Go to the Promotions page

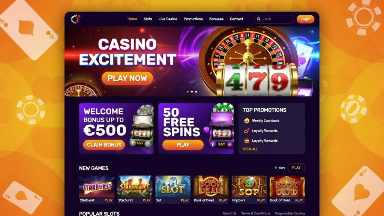[193, 19]
